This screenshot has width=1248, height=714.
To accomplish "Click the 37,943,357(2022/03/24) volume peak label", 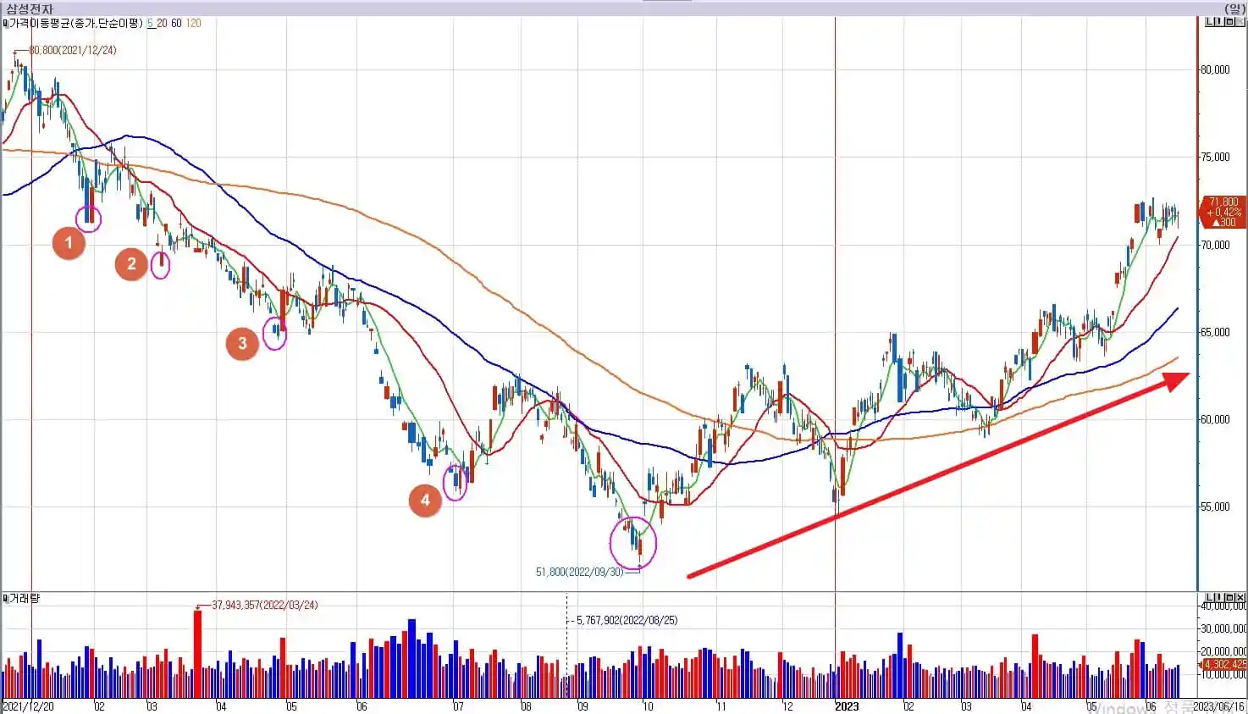I will pos(265,605).
